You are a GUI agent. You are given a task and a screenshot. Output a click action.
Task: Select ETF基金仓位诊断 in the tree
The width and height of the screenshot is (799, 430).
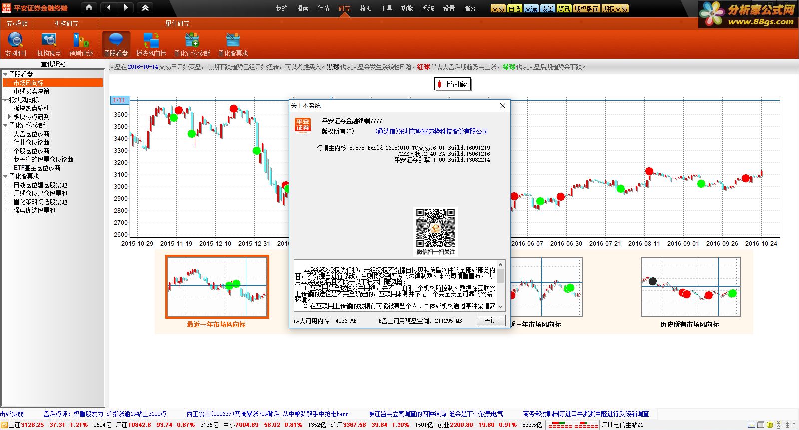click(x=37, y=168)
